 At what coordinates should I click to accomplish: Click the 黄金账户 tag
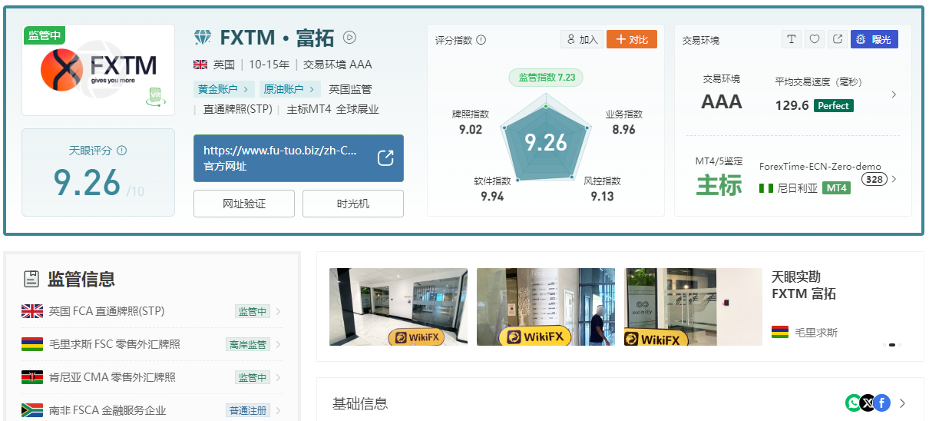(224, 89)
